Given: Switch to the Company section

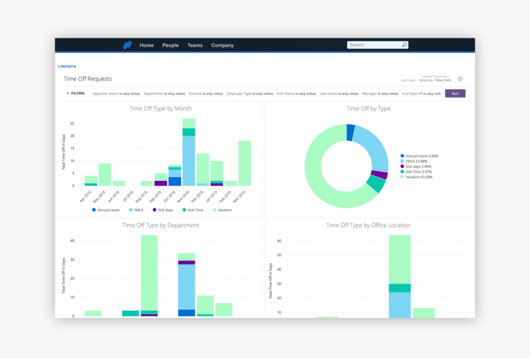Looking at the screenshot, I should pos(222,44).
